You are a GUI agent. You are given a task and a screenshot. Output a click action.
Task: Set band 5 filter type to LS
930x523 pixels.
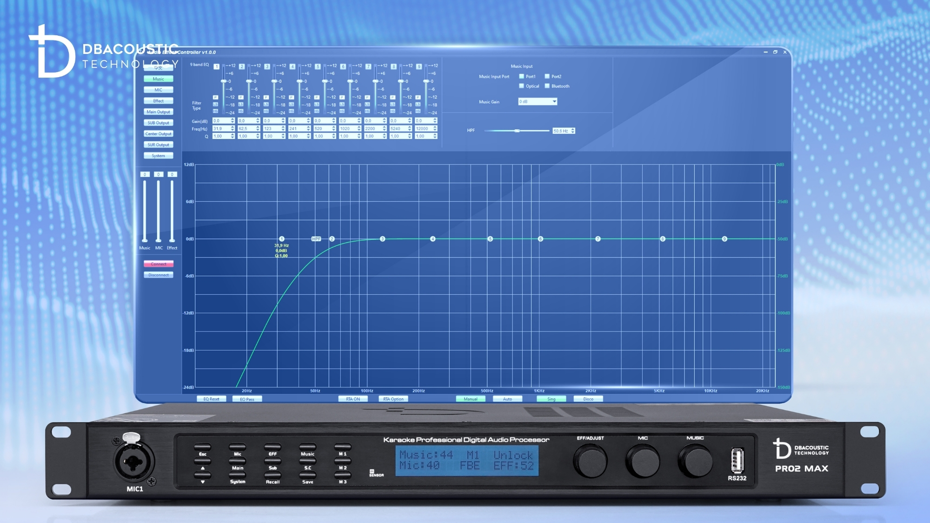[x=317, y=104]
